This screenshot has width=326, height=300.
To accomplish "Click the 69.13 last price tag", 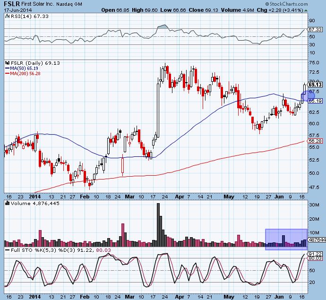I will coord(315,85).
